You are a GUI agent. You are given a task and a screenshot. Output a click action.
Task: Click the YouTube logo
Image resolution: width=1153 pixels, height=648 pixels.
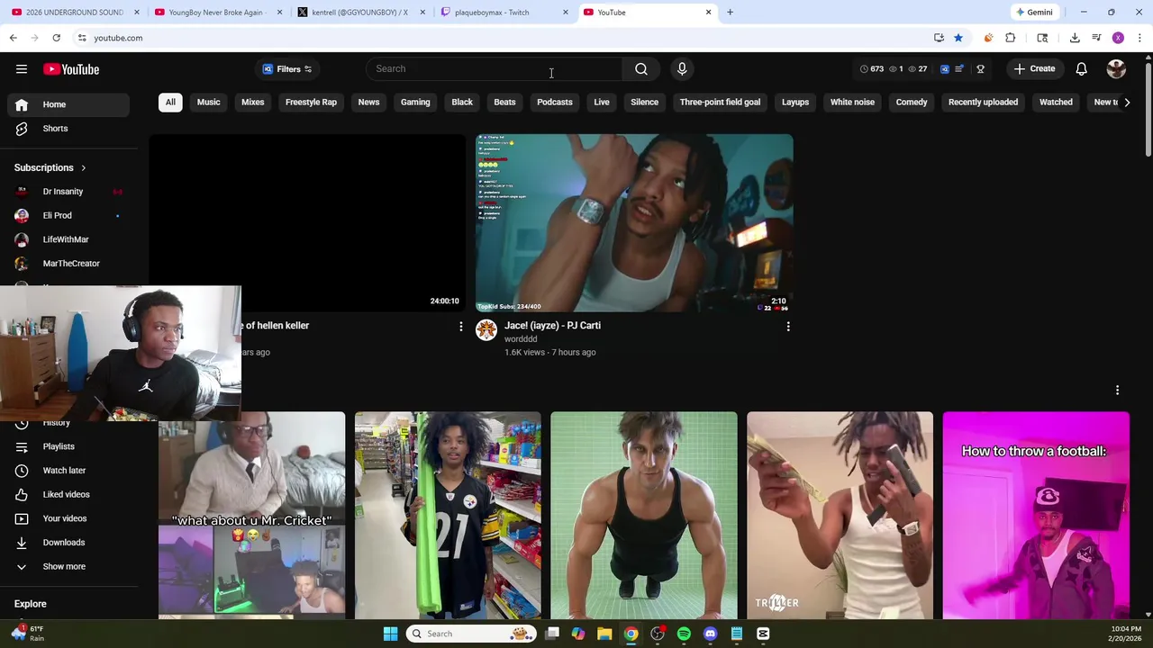click(71, 69)
